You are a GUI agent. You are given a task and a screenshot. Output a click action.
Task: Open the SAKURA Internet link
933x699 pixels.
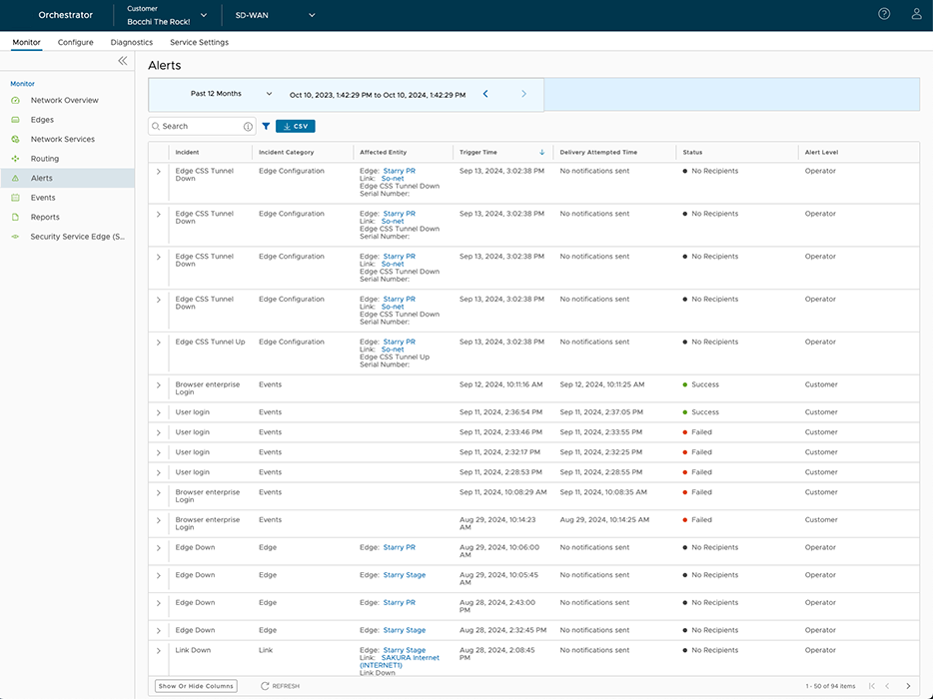(410, 658)
